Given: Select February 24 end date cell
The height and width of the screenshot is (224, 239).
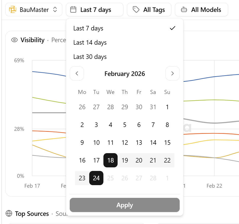Looking at the screenshot, I should [x=96, y=178].
